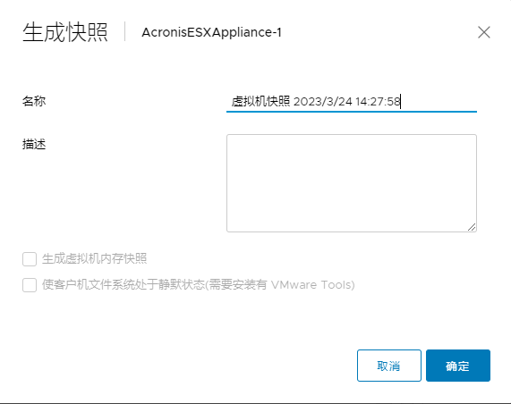Image resolution: width=511 pixels, height=404 pixels.
Task: Click the vertical divider beside the dialog title
Action: click(x=124, y=31)
